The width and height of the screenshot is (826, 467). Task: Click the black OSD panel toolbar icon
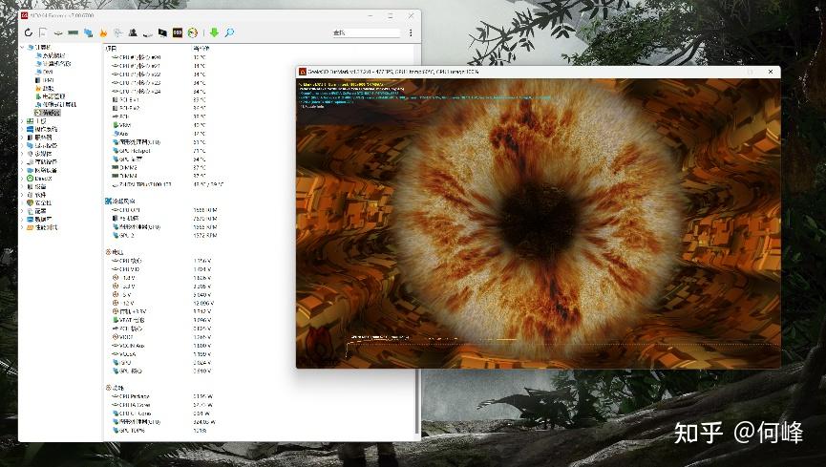(178, 32)
